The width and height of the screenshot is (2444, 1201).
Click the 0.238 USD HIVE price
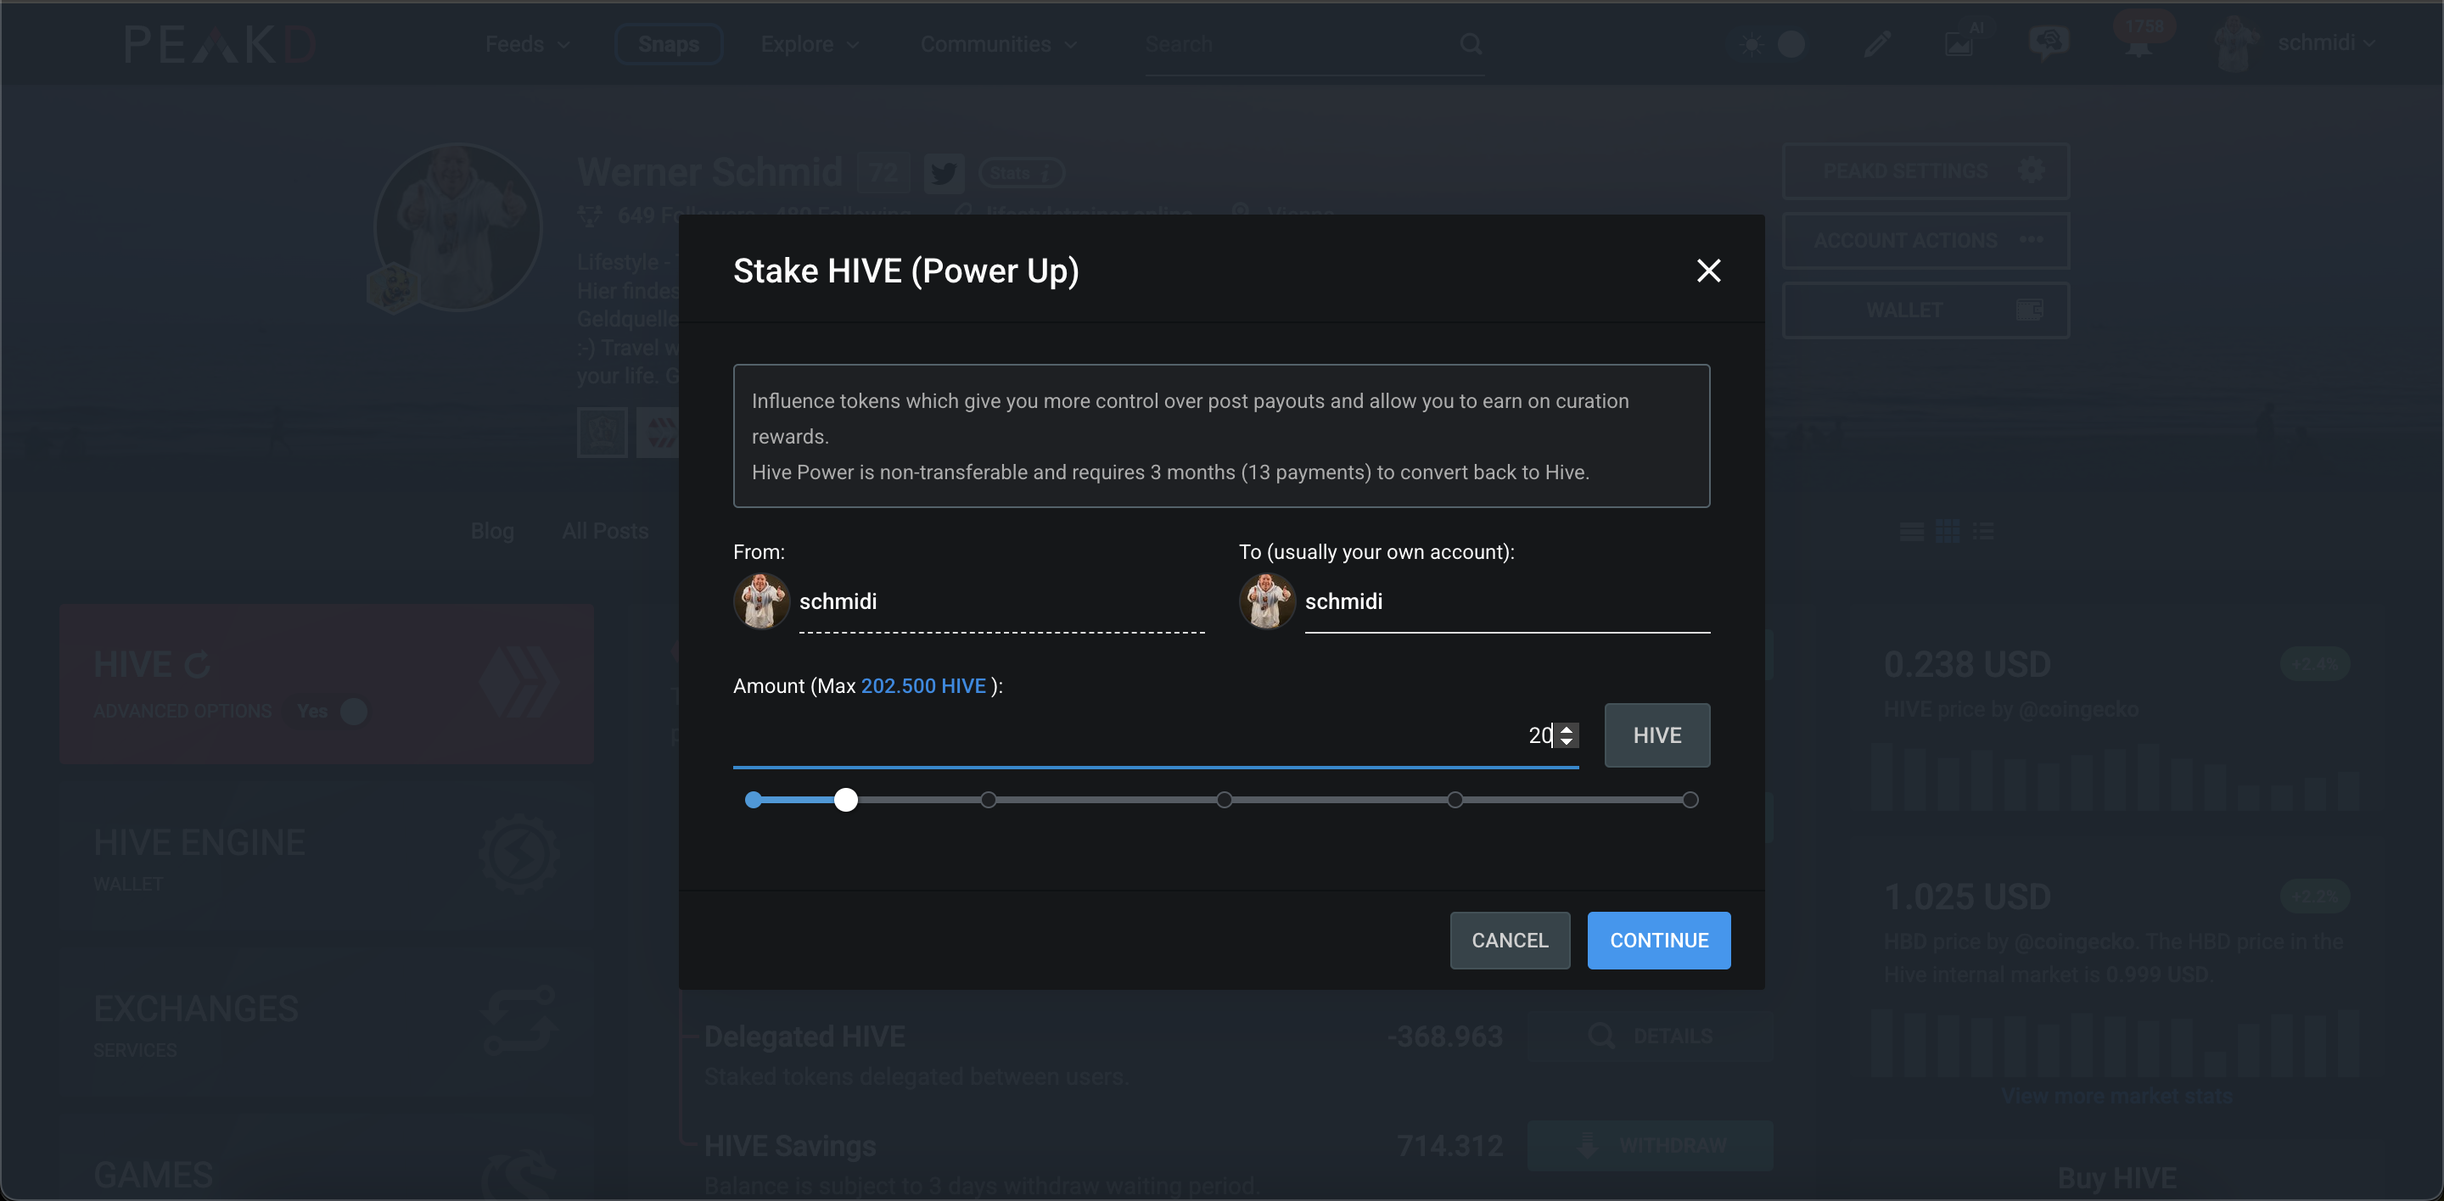point(1966,664)
